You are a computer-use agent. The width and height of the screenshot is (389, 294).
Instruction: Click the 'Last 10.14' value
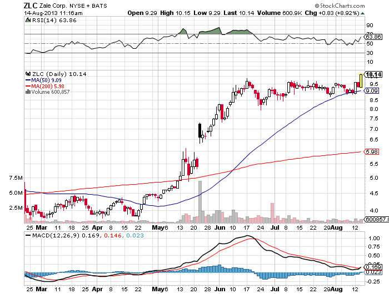point(238,13)
